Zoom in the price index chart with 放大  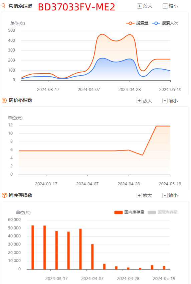click(x=145, y=101)
